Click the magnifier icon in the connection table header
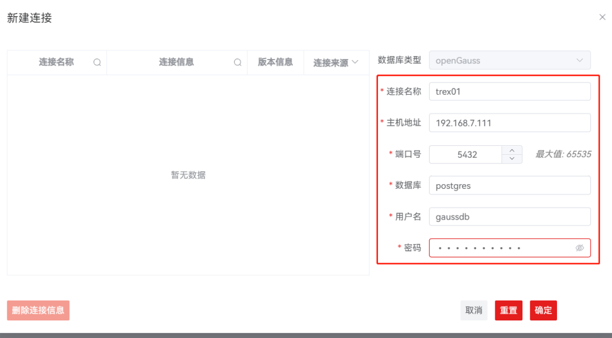Screen dimensions: 612x338 96,62
